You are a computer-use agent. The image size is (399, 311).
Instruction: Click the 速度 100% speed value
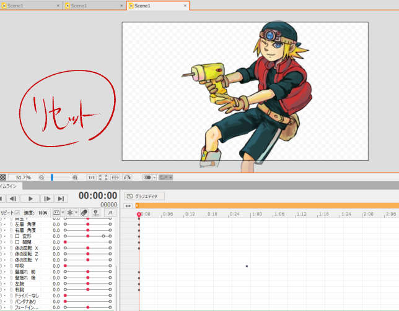[x=43, y=213]
